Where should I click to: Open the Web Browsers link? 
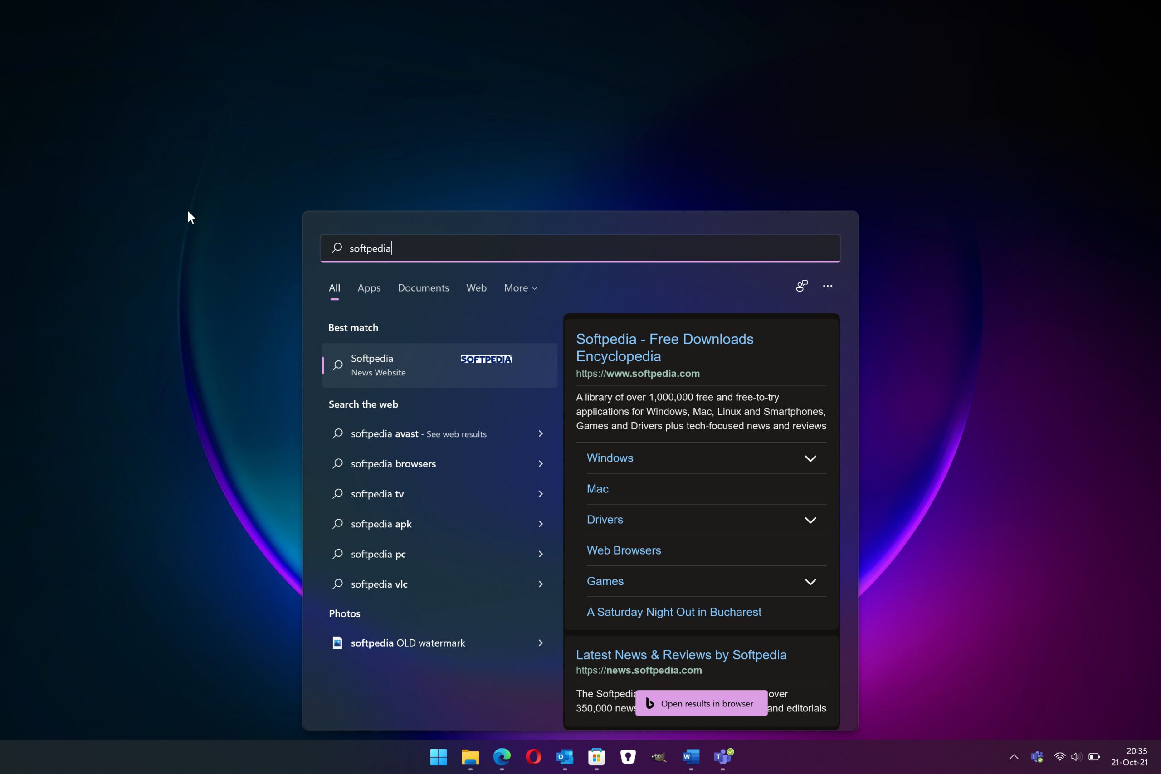coord(624,551)
